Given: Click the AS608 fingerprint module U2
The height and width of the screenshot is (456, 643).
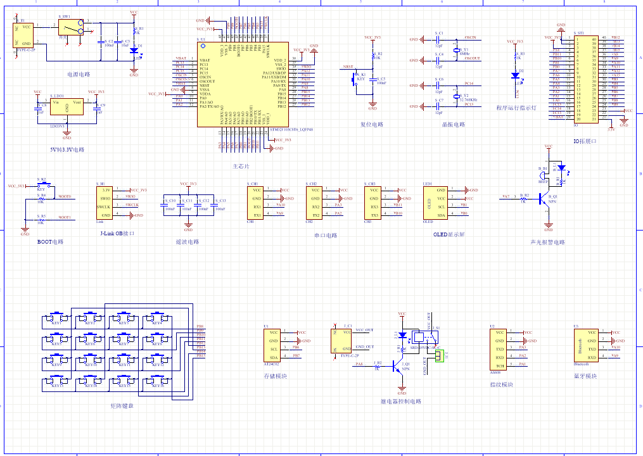Looking at the screenshot, I should pyautogui.click(x=499, y=348).
